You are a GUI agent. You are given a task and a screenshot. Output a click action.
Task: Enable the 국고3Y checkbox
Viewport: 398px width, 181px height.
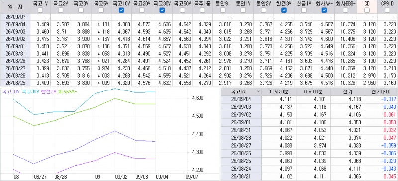pyautogui.click(x=81, y=10)
